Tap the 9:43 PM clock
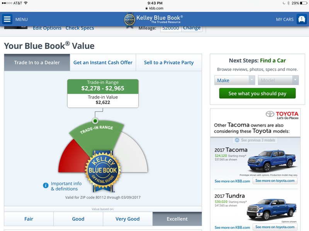 155,3
